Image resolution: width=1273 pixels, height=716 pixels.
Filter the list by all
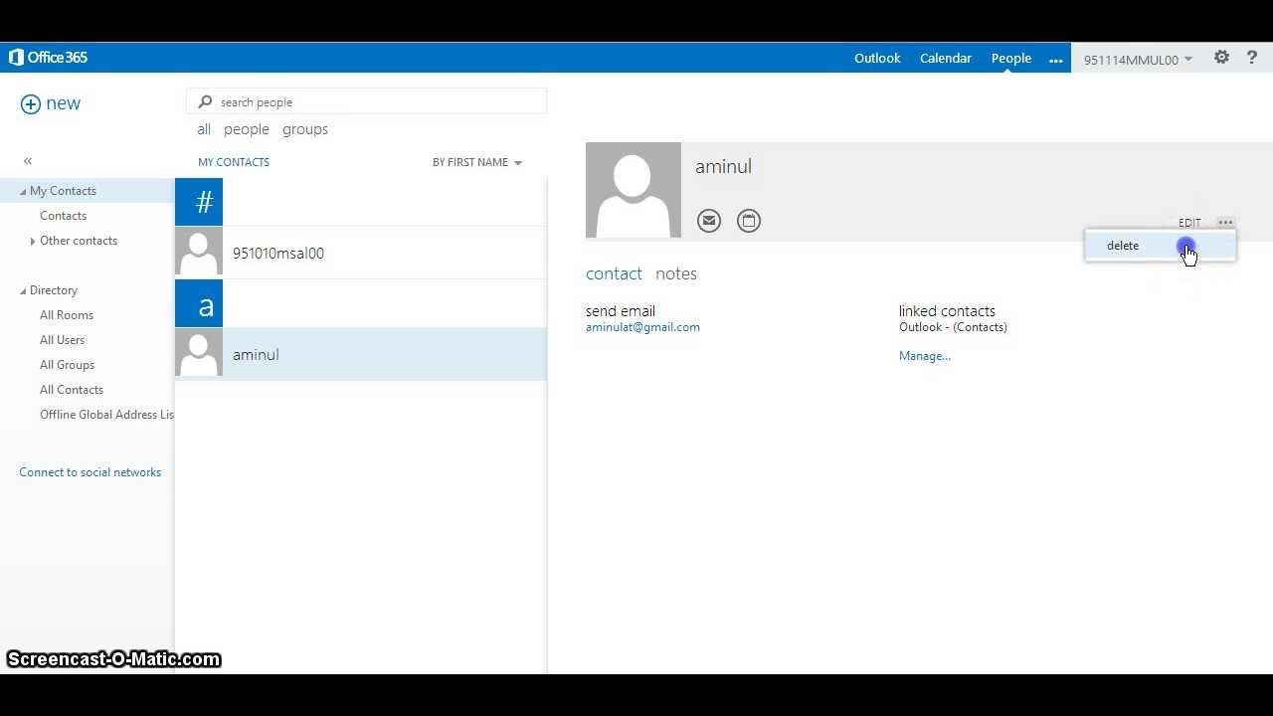coord(204,129)
